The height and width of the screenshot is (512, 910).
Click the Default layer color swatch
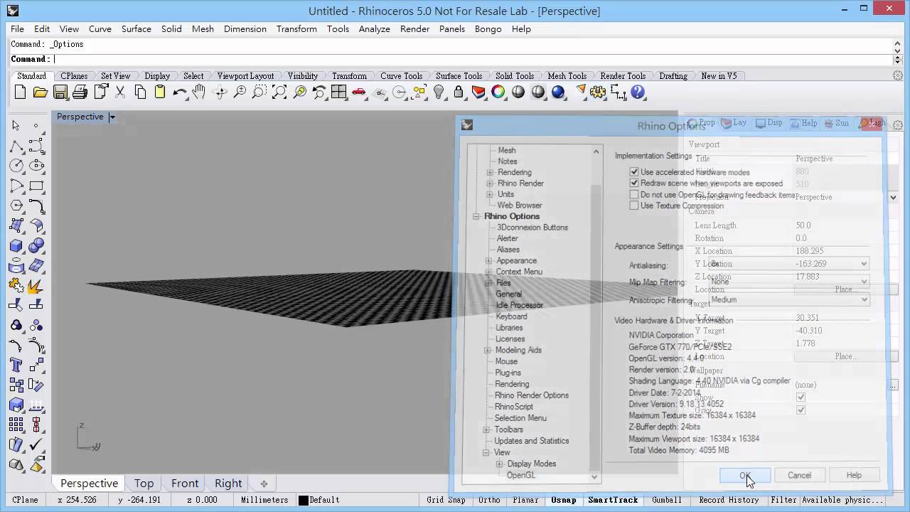coord(304,500)
